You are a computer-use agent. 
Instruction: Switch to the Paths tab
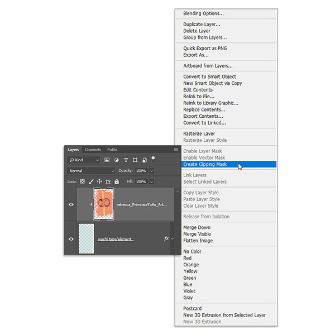[x=112, y=149]
